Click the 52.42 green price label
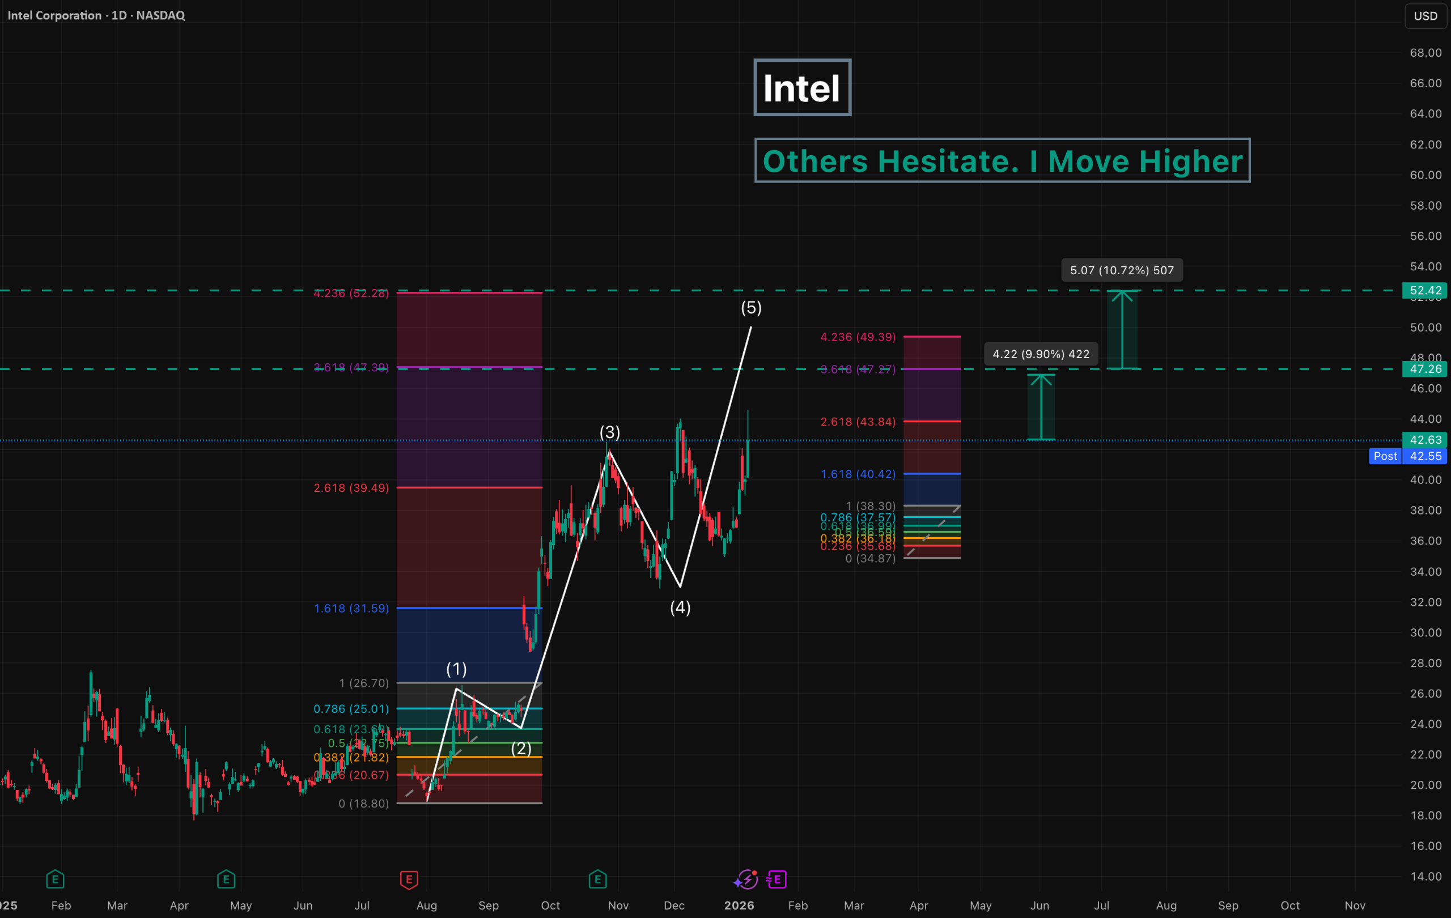Image resolution: width=1451 pixels, height=918 pixels. coord(1424,290)
